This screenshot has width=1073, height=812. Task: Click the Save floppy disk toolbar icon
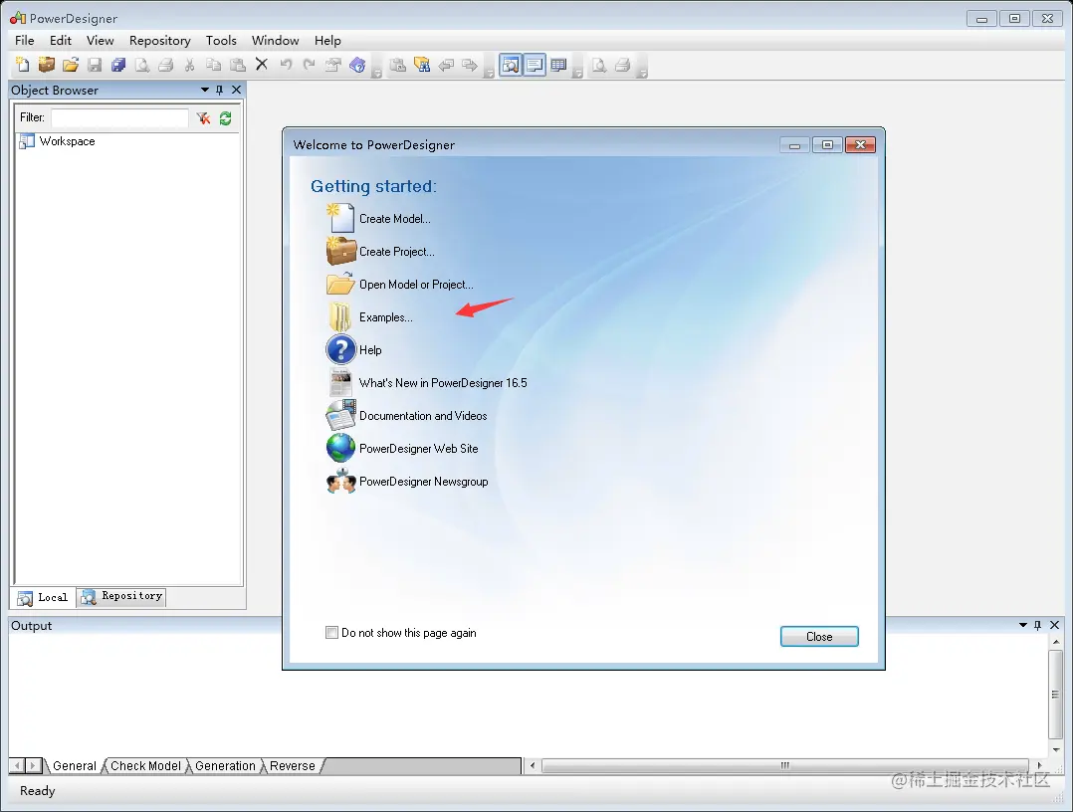[95, 65]
